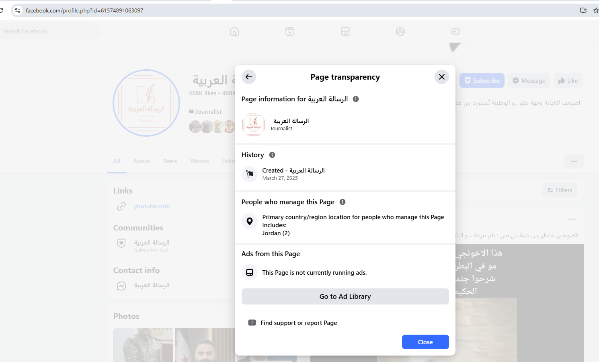Open the Facebook Marketplace icon
Image resolution: width=599 pixels, height=362 pixels.
point(345,31)
